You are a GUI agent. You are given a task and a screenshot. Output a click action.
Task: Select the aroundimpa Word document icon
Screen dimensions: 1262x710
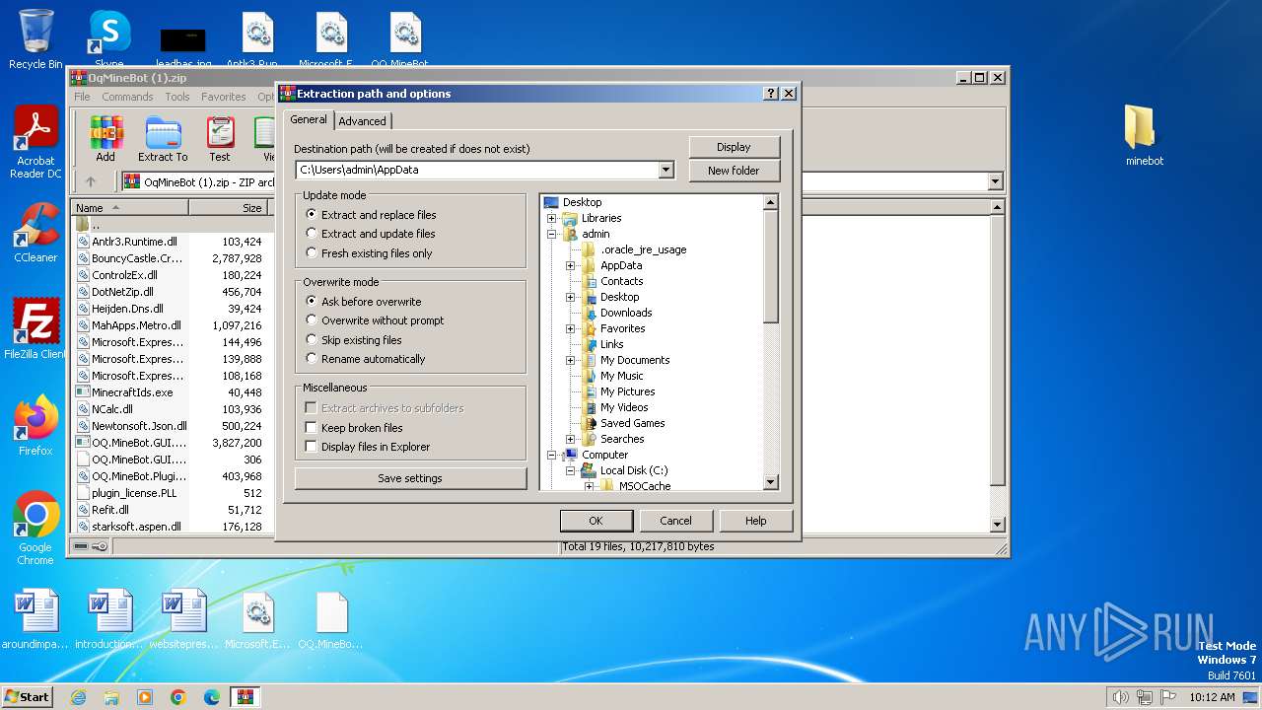35,619
